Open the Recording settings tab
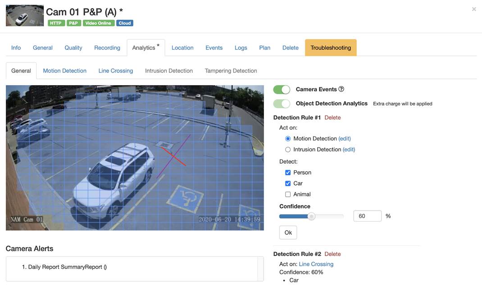The image size is (482, 287). pos(107,47)
